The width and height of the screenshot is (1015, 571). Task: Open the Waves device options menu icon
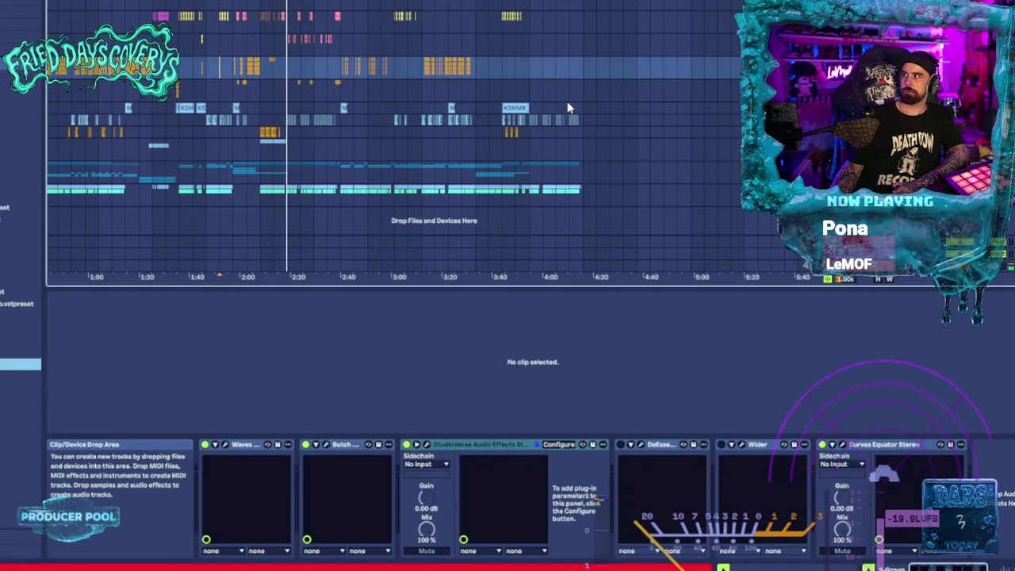[288, 444]
